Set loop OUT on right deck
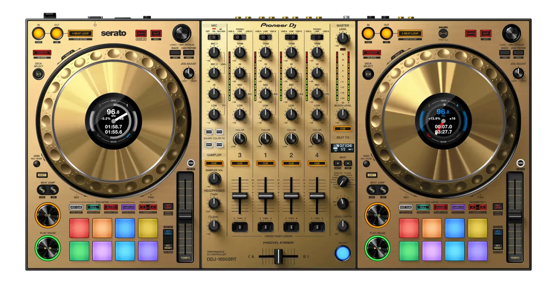The image size is (557, 289). 386,33
